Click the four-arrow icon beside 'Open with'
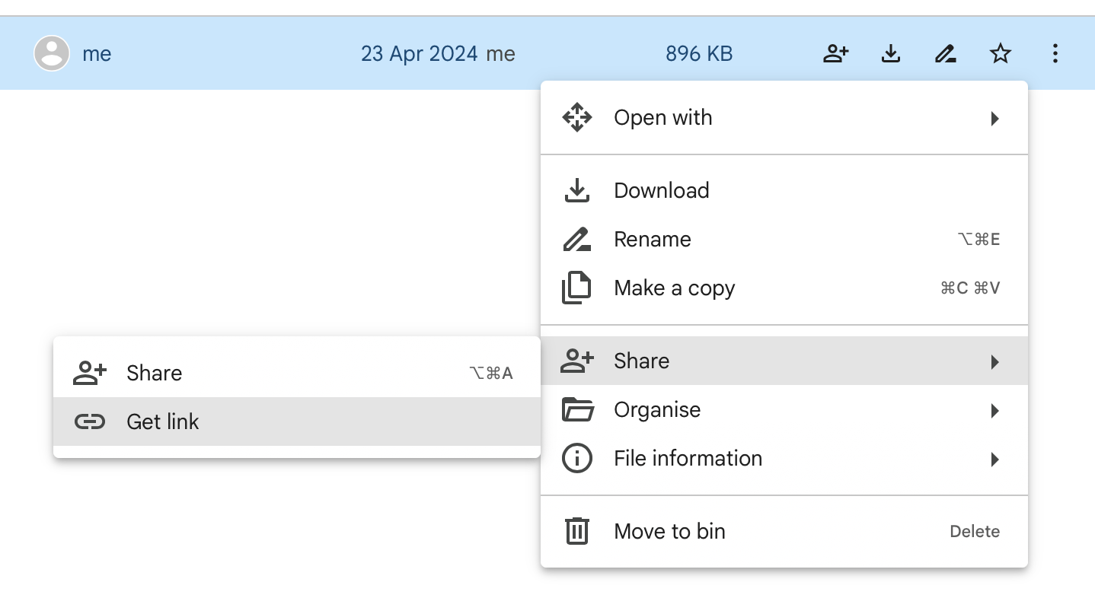The height and width of the screenshot is (598, 1095). tap(576, 117)
